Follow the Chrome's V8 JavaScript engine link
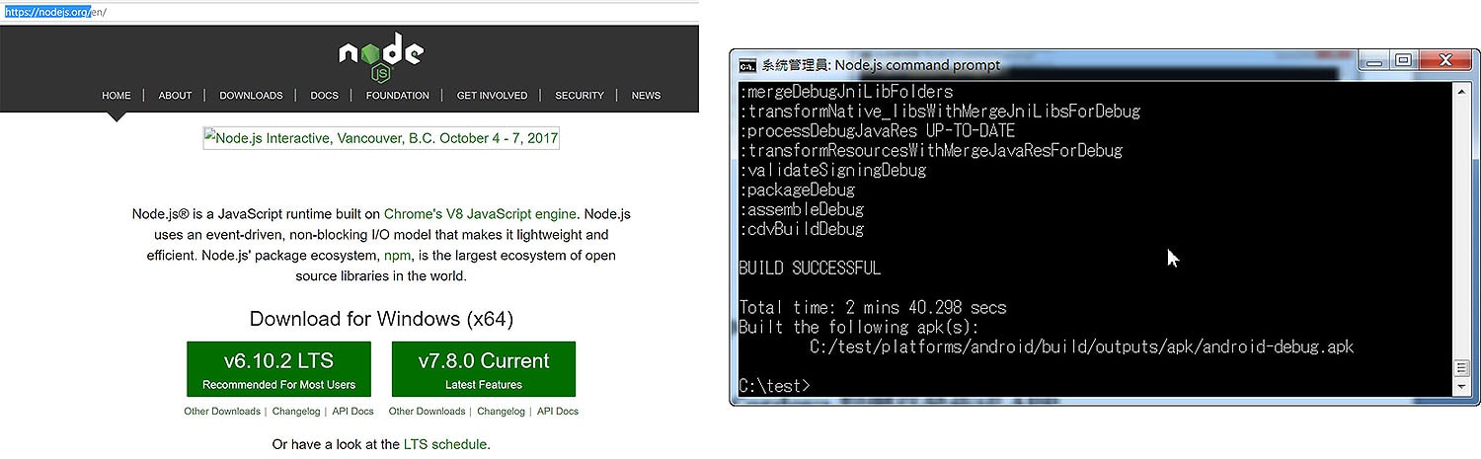 [x=481, y=213]
